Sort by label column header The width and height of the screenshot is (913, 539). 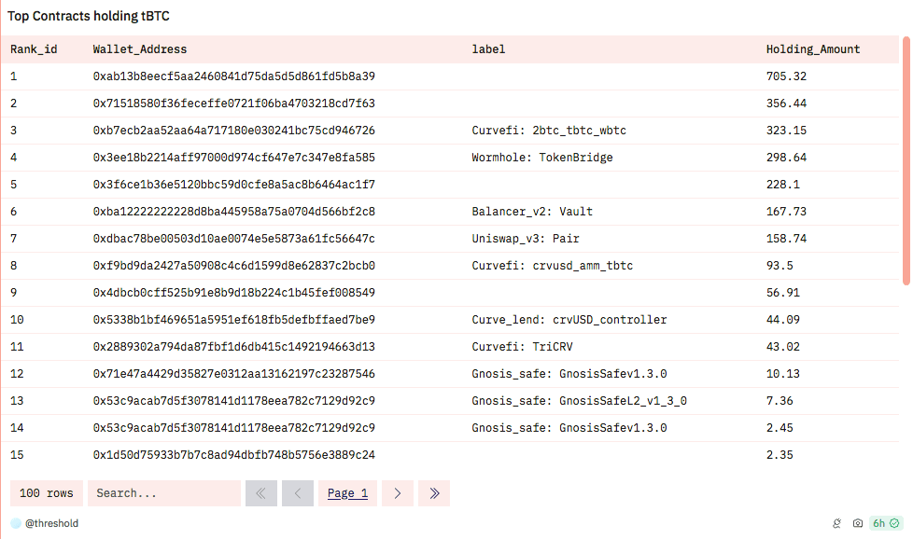[488, 49]
